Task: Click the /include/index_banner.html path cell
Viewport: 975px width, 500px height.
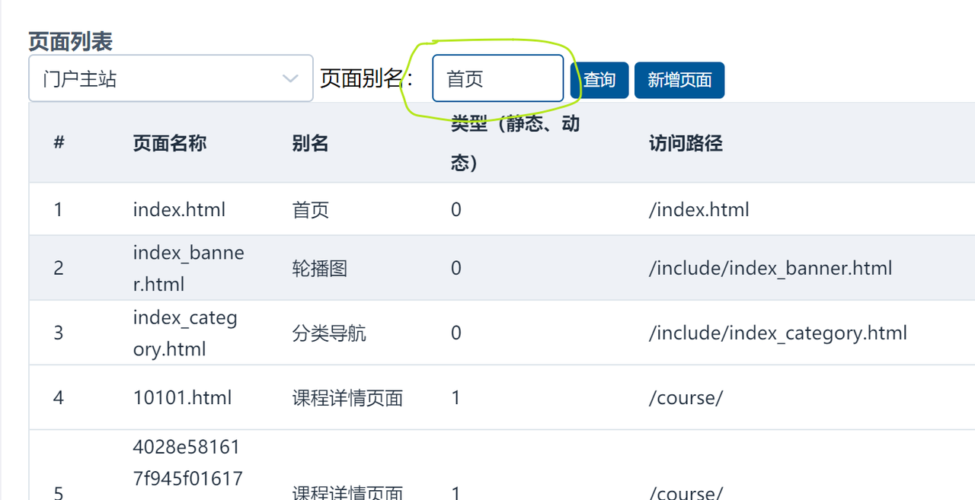Action: click(770, 268)
